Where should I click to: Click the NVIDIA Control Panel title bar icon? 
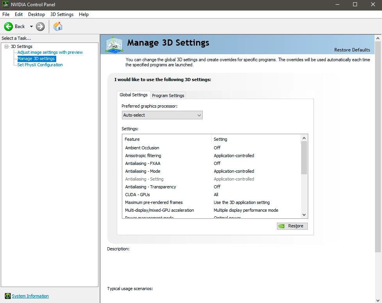pyautogui.click(x=5, y=4)
